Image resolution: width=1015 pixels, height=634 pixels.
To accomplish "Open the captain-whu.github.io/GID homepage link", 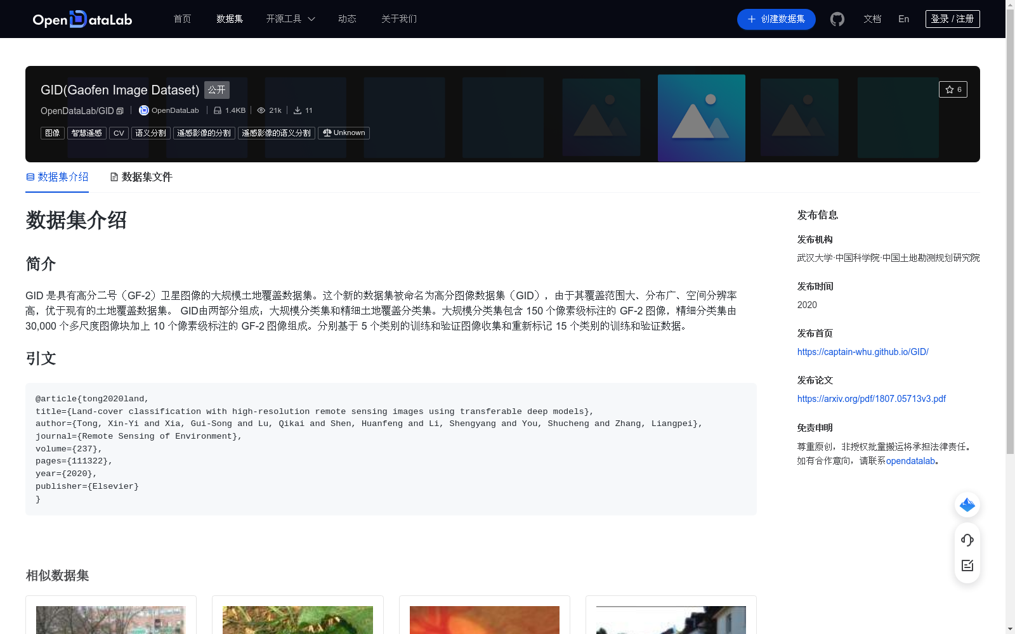I will [862, 352].
